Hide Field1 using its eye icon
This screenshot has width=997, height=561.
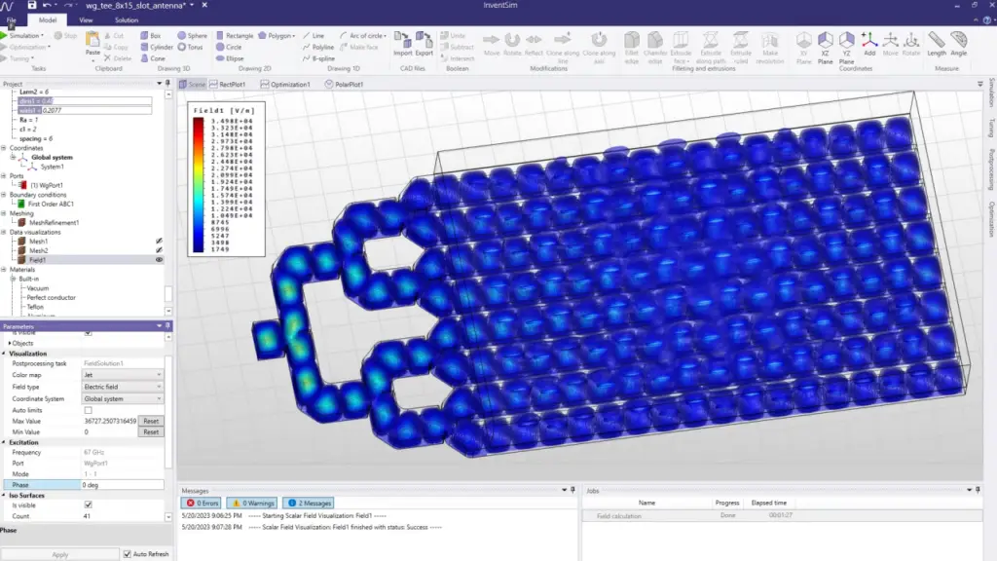pos(159,260)
